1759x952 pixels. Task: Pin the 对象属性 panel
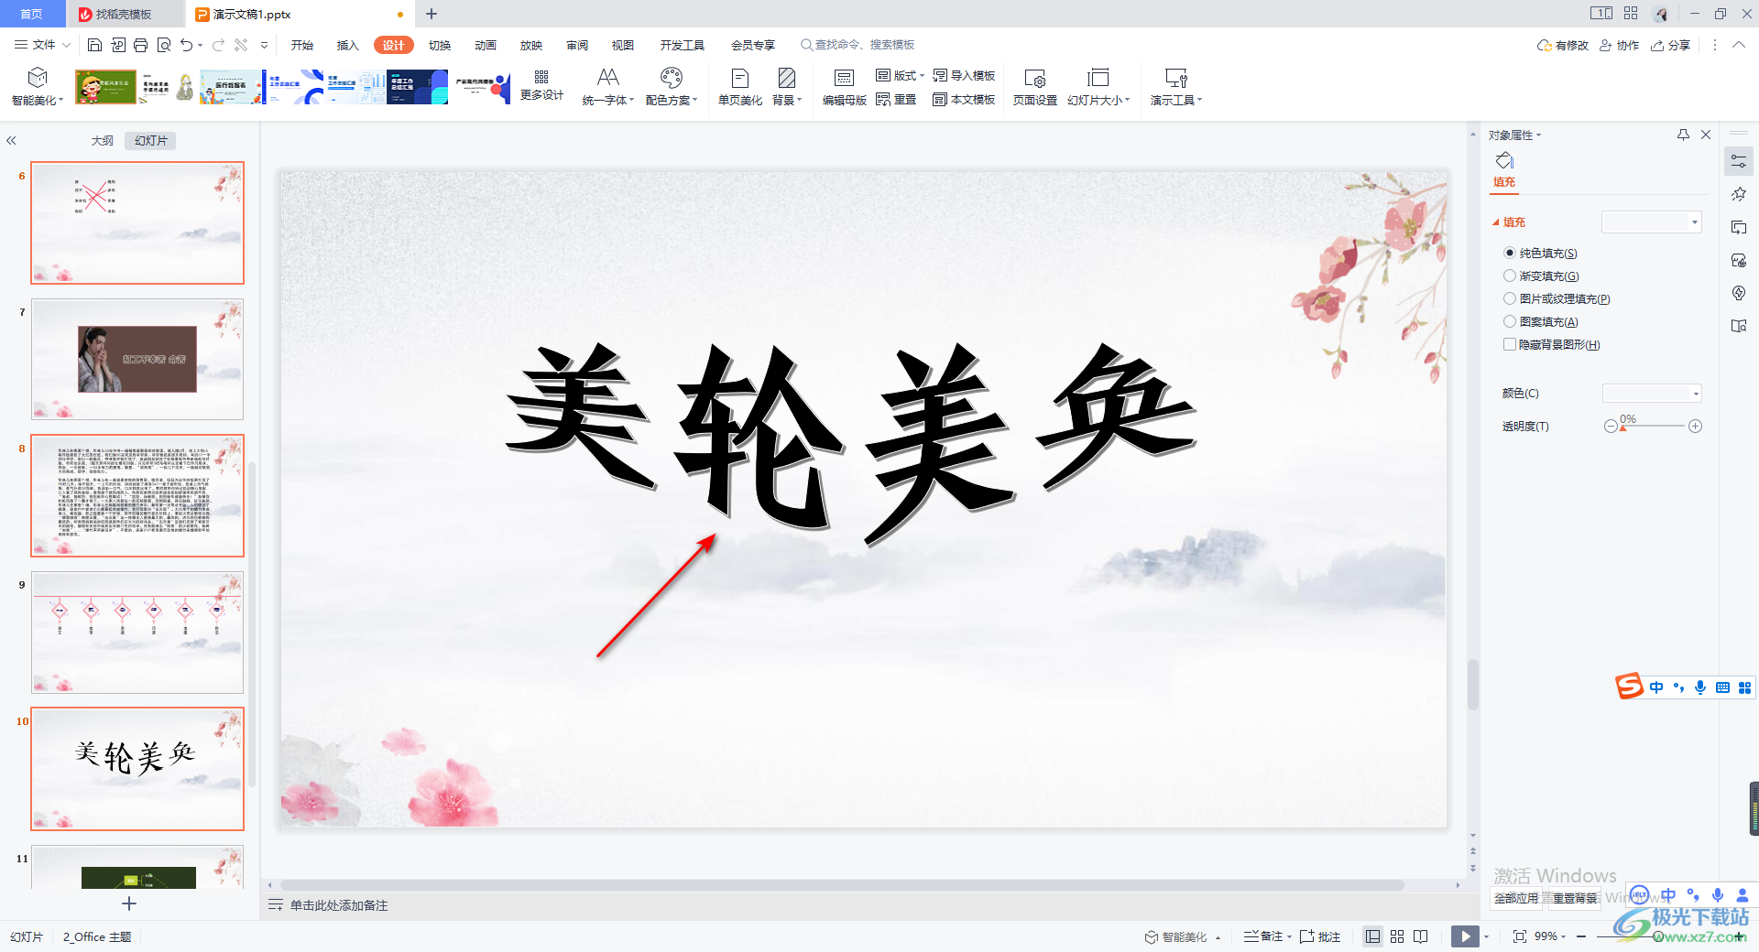(x=1683, y=135)
